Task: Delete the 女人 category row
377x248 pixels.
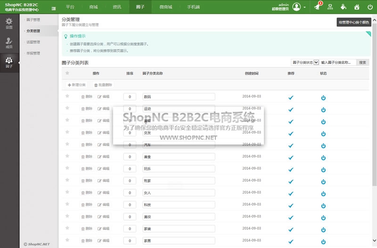Action: [87, 193]
